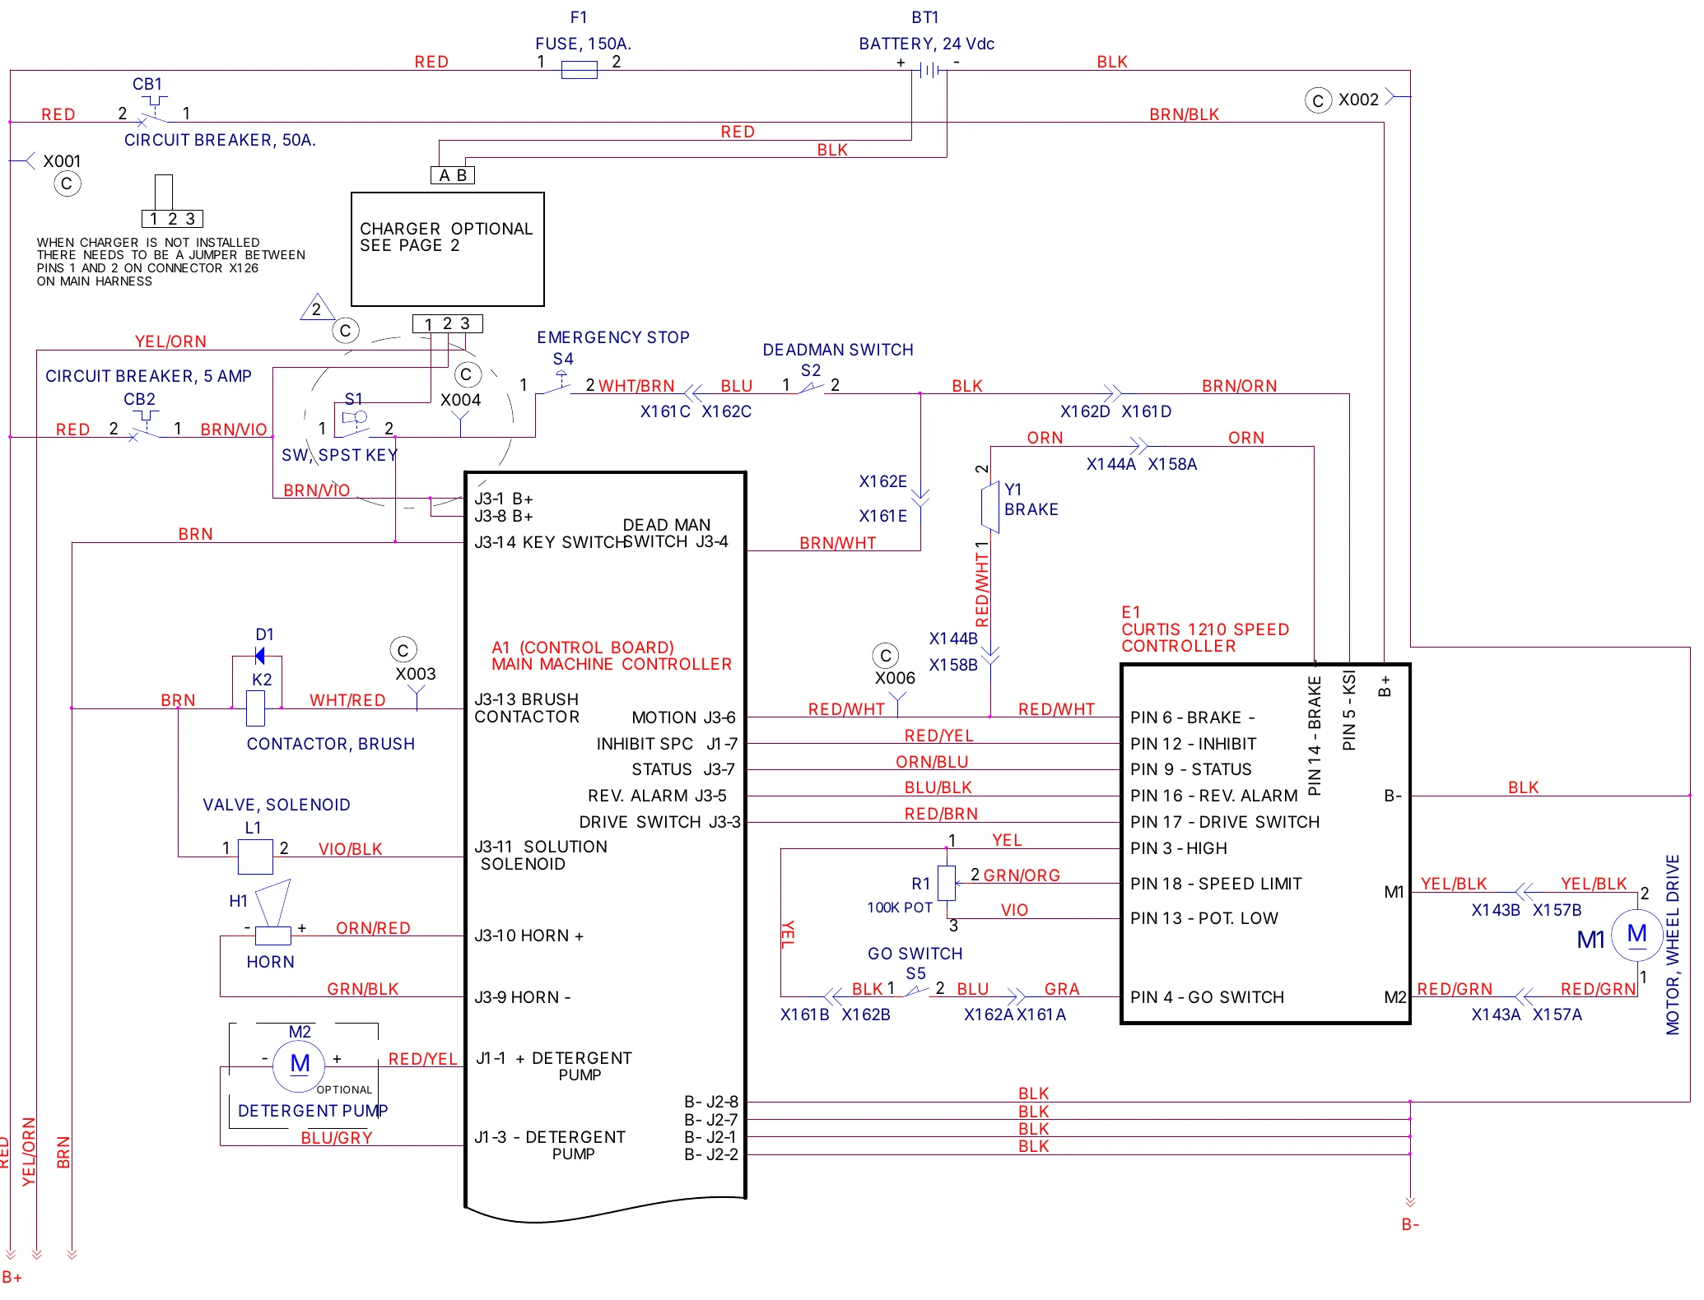Image resolution: width=1704 pixels, height=1300 pixels.
Task: Click the PIN 18 - SPEED LIMIT label
Action: [1216, 884]
